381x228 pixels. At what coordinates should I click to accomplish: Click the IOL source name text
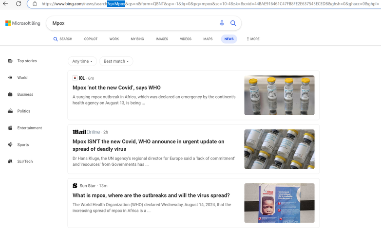82,78
